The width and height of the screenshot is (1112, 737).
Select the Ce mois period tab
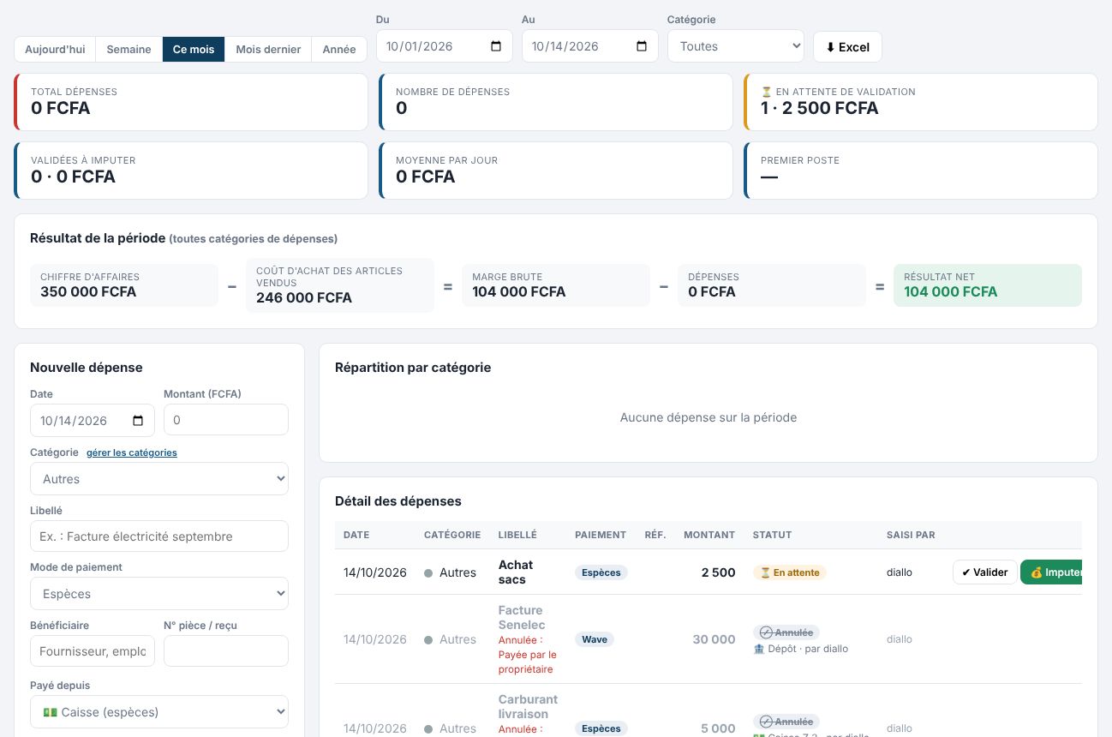coord(194,49)
